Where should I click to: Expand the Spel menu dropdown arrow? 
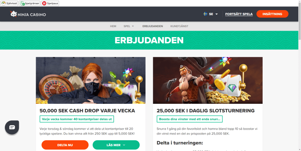133,26
